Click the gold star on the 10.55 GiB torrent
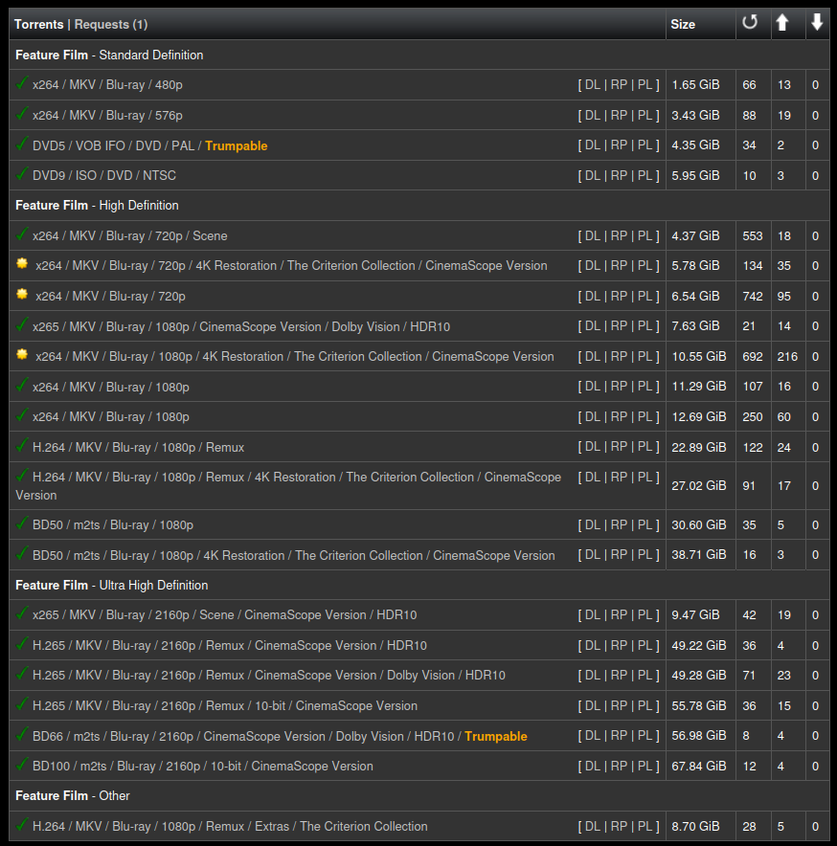This screenshot has width=837, height=846. pos(22,354)
